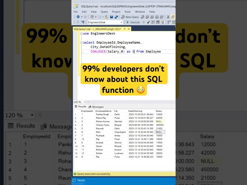Click the horizontal scrollbar left arrow below editor
Viewport: 247px width, 185px height.
pyautogui.click(x=88, y=102)
